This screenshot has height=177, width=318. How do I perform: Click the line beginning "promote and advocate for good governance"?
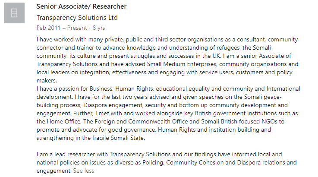coord(154,130)
